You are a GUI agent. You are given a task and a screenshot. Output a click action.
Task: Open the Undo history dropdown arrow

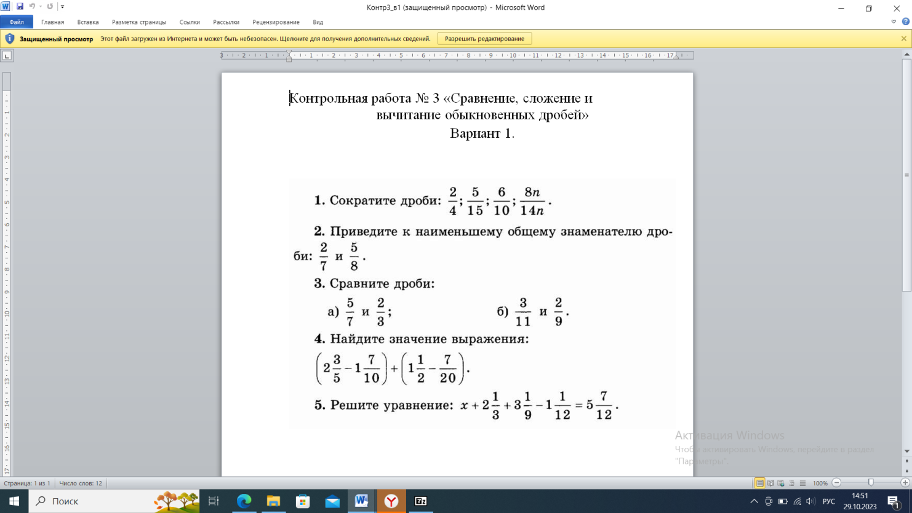coord(41,6)
